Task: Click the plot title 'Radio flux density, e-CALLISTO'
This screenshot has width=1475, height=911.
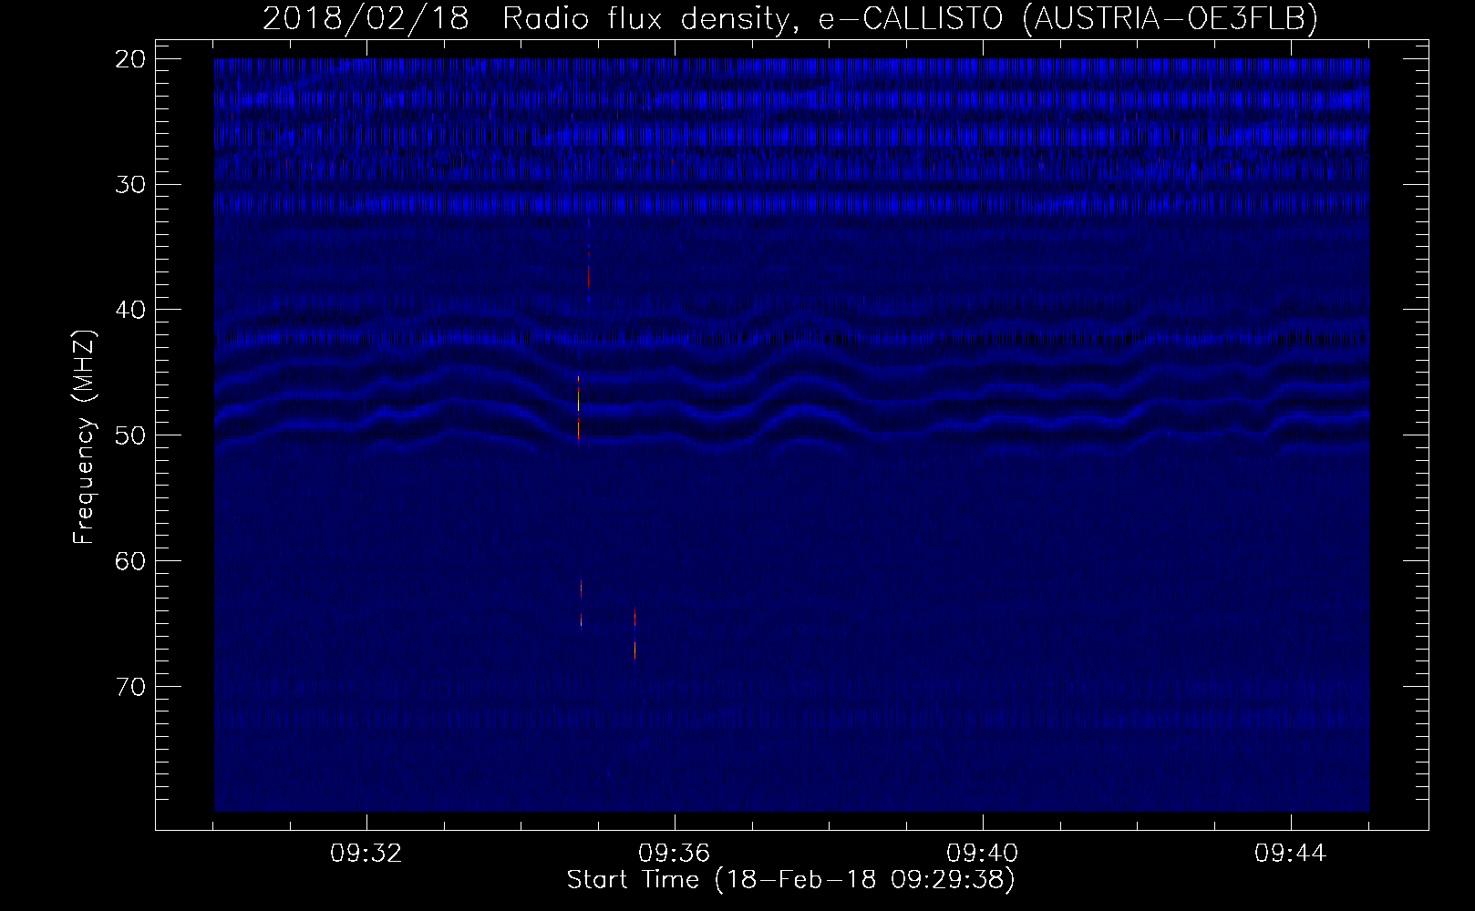Action: 754,19
